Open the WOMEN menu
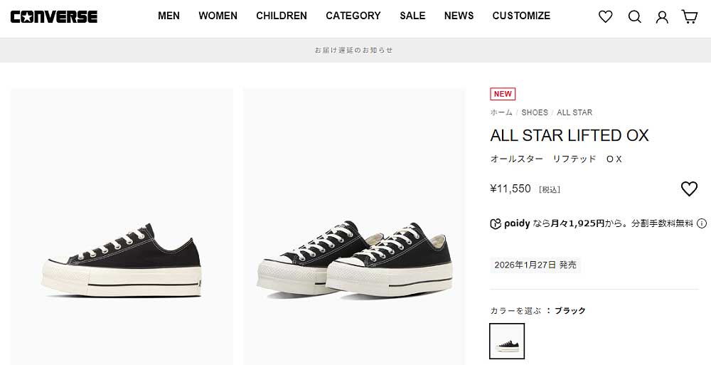This screenshot has height=365, width=711. 218,16
